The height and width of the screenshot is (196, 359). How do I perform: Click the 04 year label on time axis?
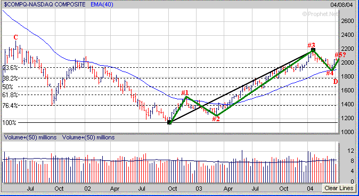310,189
